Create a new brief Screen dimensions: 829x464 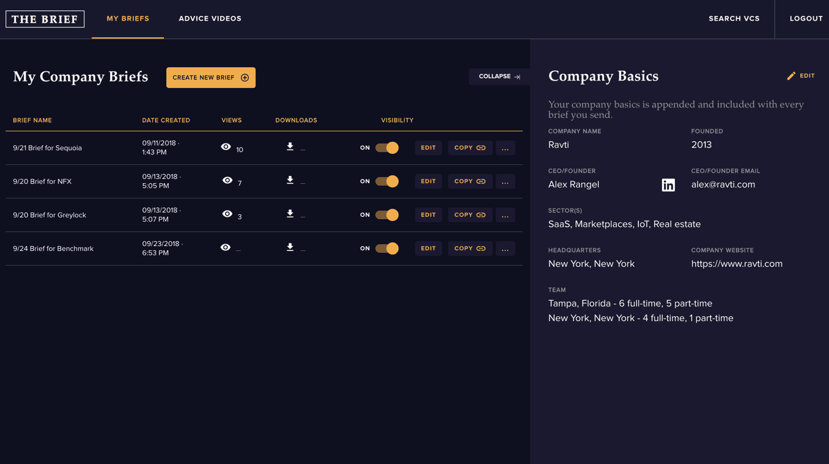point(211,78)
